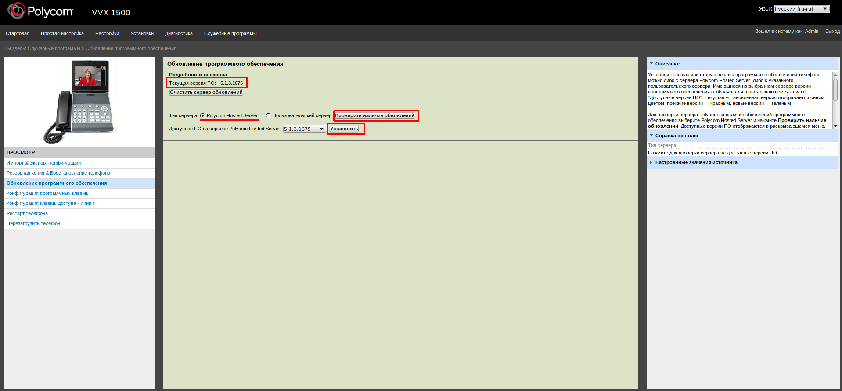Click the Служебные программы breadcrumb text
Image resolution: width=842 pixels, height=391 pixels.
coord(54,48)
